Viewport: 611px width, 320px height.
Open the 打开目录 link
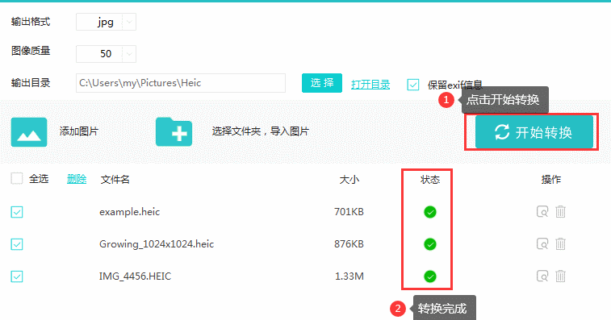point(370,85)
